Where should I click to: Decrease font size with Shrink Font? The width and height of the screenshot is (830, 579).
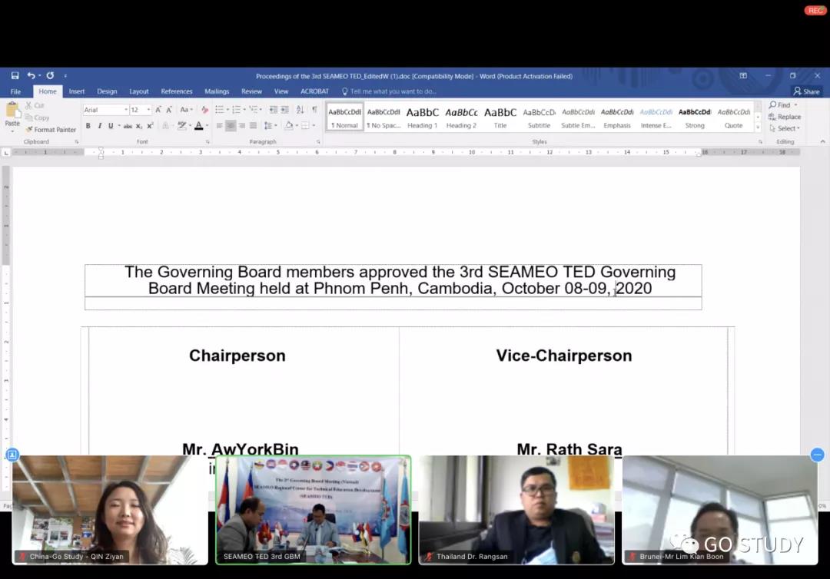(x=169, y=110)
